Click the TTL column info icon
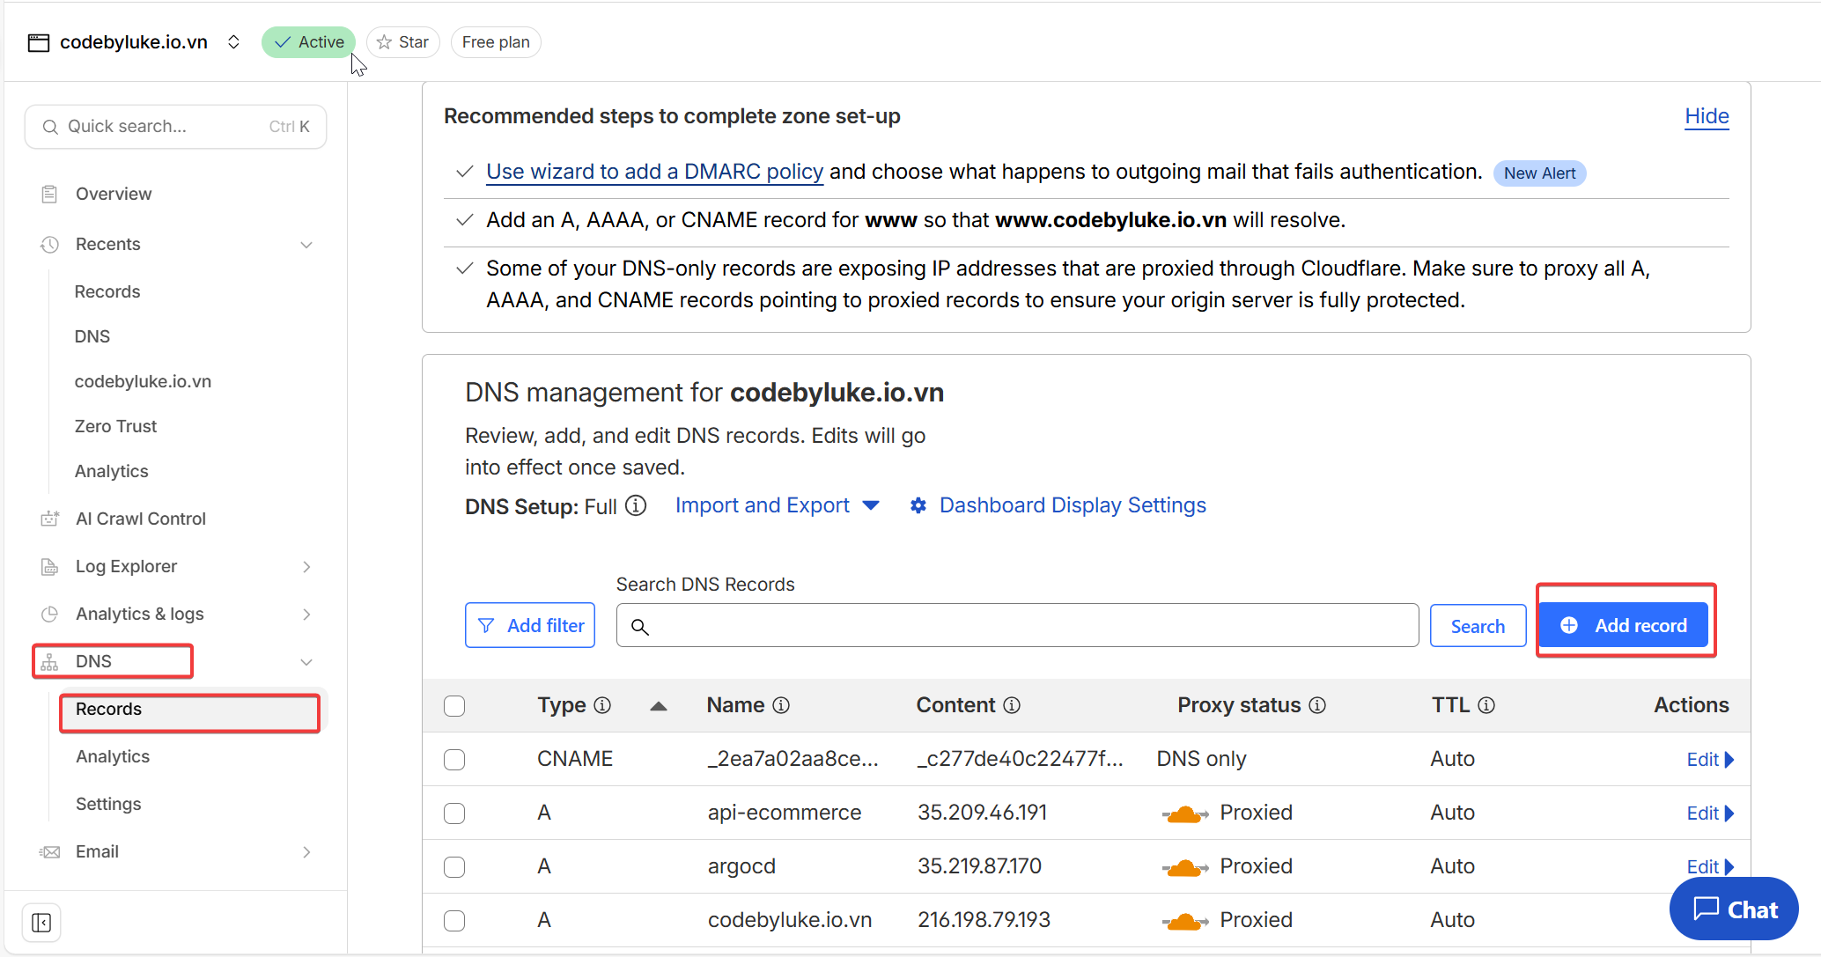Screen dimensions: 1821x957 [x=1486, y=705]
